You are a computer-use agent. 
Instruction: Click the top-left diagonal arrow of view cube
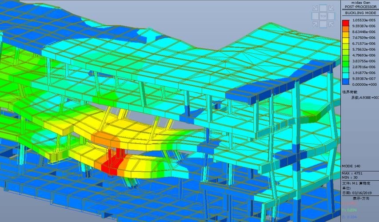pos(315,8)
